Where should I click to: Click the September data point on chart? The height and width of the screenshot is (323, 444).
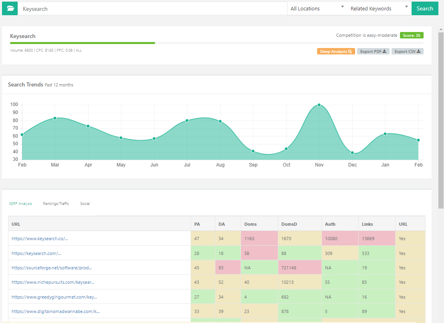pyautogui.click(x=253, y=151)
